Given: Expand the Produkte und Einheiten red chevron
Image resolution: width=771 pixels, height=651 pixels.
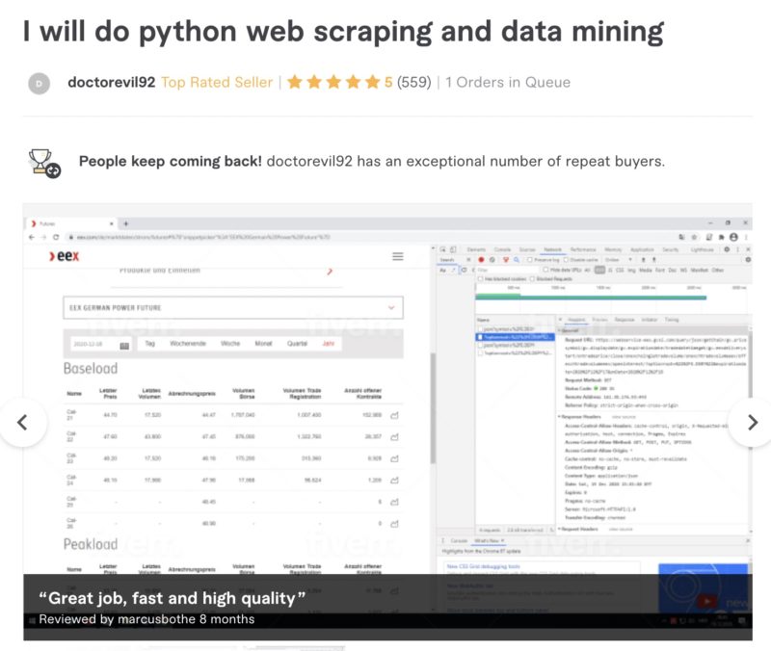Looking at the screenshot, I should [x=330, y=272].
